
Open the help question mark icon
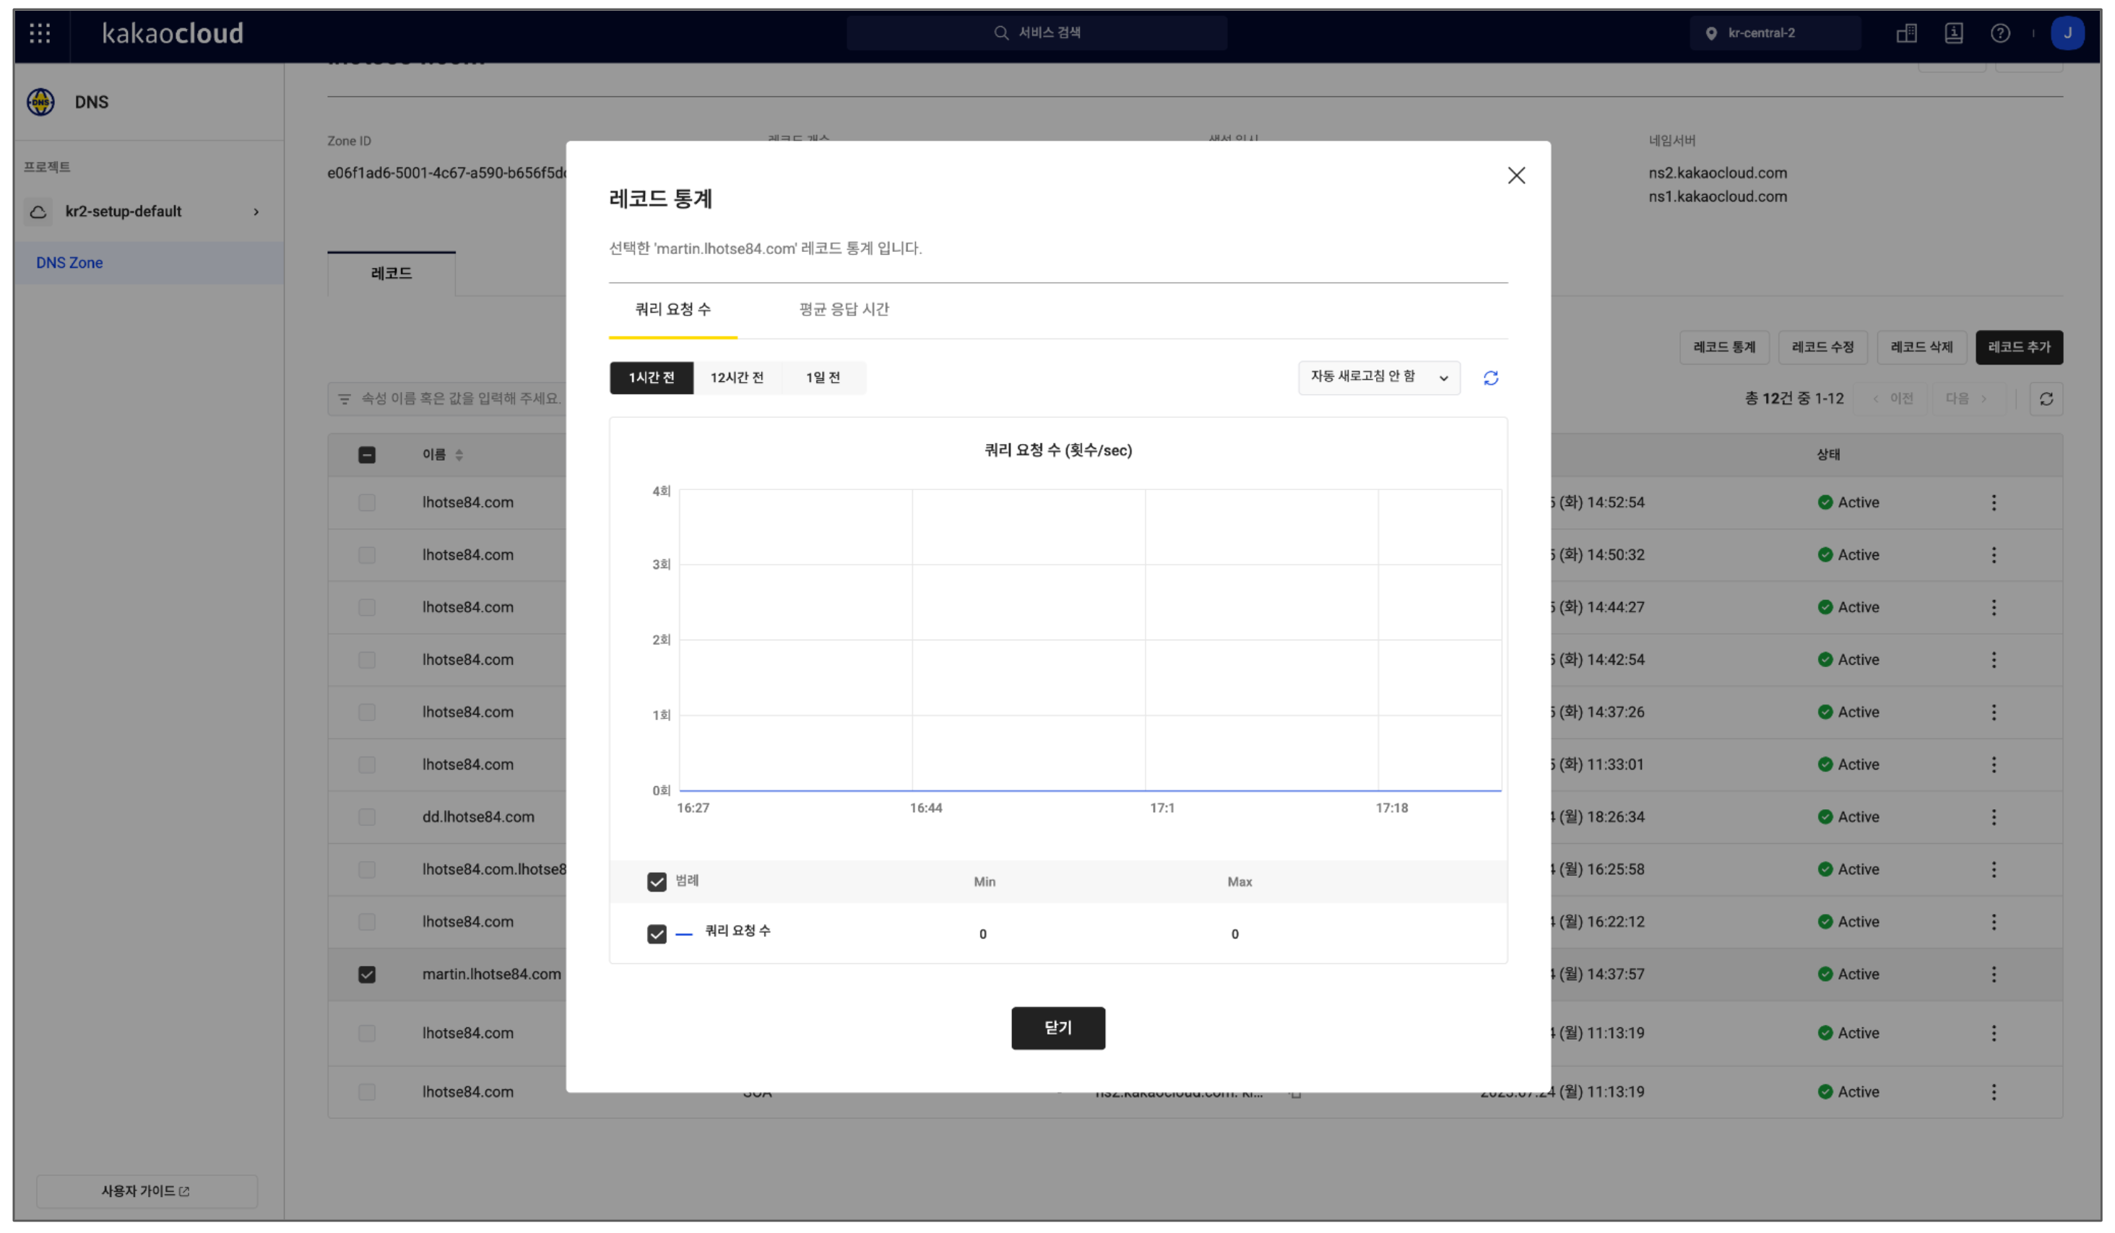click(1999, 32)
